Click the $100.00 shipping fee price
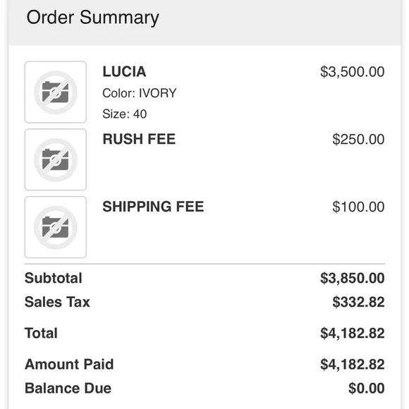409x409 pixels. coord(358,207)
